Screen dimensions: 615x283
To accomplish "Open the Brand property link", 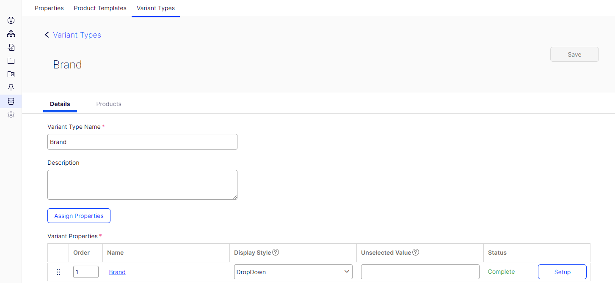I will 117,272.
